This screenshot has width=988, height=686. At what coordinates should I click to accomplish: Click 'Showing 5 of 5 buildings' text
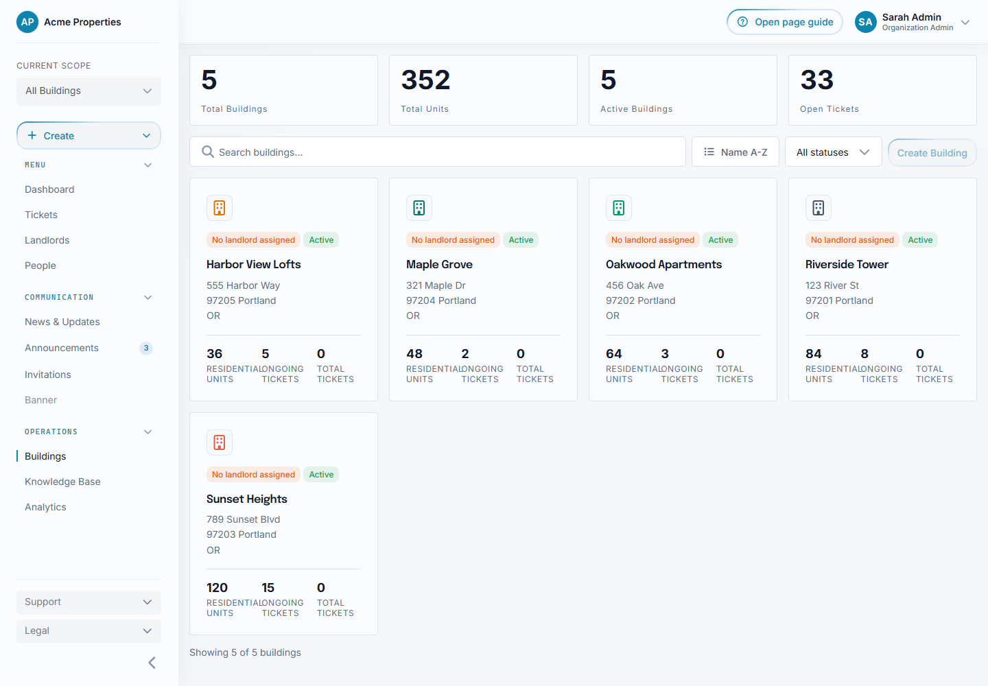245,652
